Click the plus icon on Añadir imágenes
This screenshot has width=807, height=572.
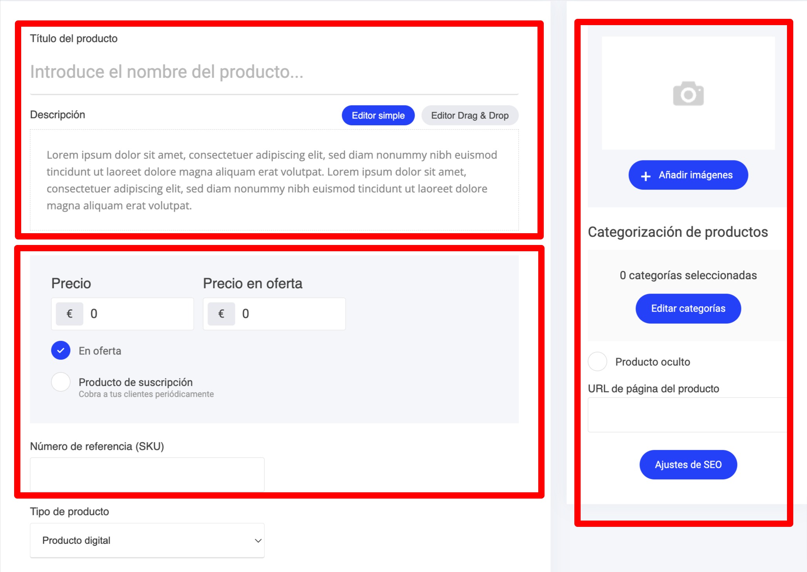(x=645, y=176)
